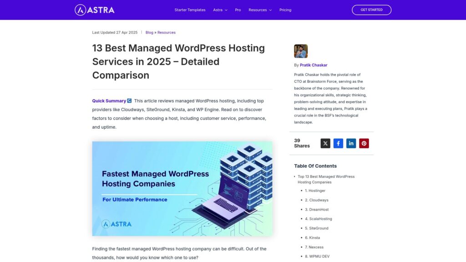The height and width of the screenshot is (262, 466).
Task: Expand the Resources dropdown menu
Action: click(x=260, y=10)
